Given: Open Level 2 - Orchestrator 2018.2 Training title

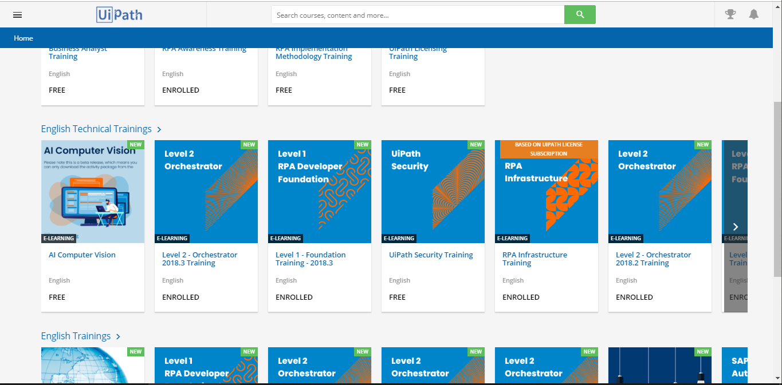Looking at the screenshot, I should coord(653,259).
